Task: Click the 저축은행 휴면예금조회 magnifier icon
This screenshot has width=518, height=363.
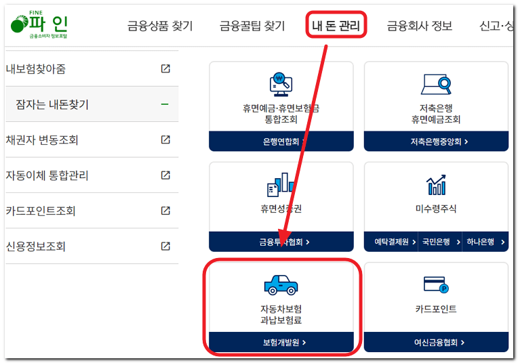Action: coord(436,84)
